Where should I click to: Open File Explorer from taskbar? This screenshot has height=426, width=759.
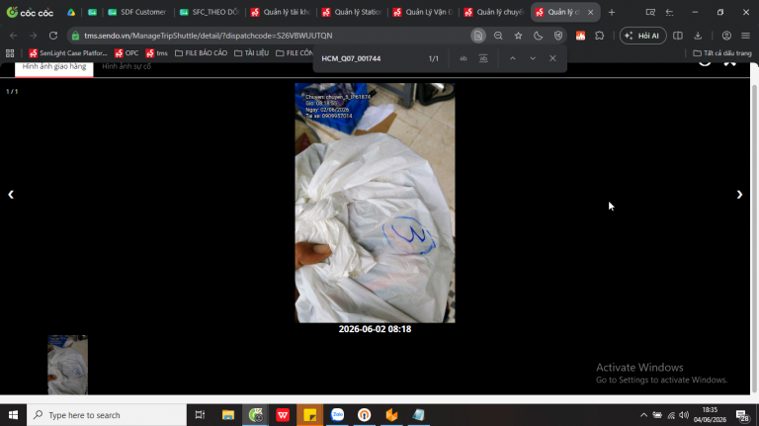pyautogui.click(x=228, y=415)
